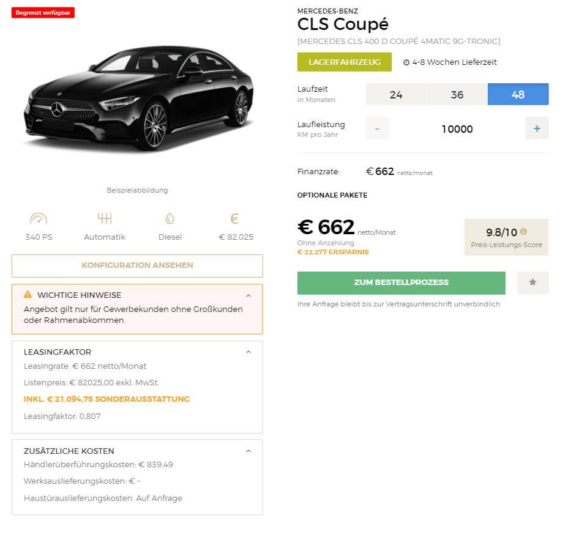582x537 pixels.
Task: Select 36 months Laufzeit
Action: [457, 94]
